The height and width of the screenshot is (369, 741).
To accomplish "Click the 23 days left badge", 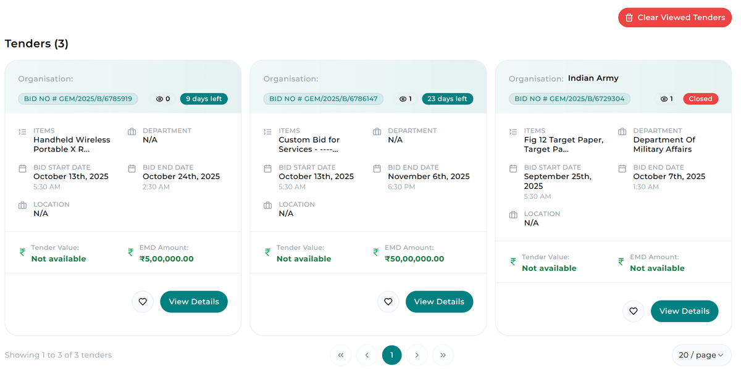I will pyautogui.click(x=448, y=99).
